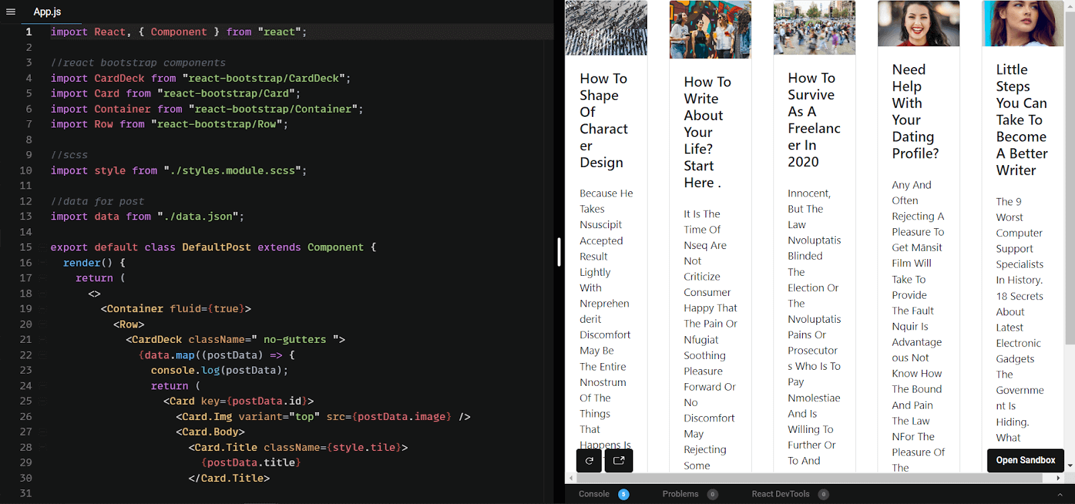Click the editor and preview splitter handle
The image size is (1075, 504).
tap(559, 252)
